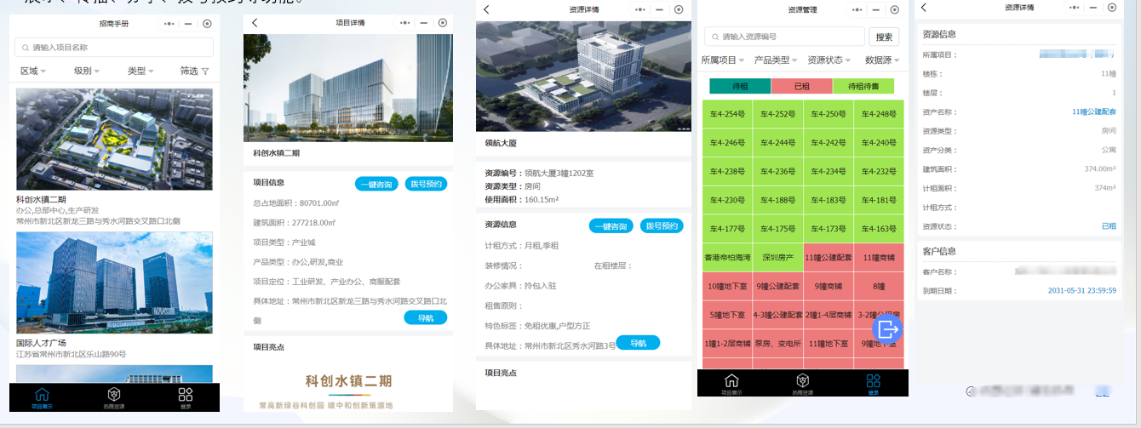Viewport: 1141px width, 428px height.
Task: Expand 类型 dropdown in 招商手册
Action: (x=140, y=71)
